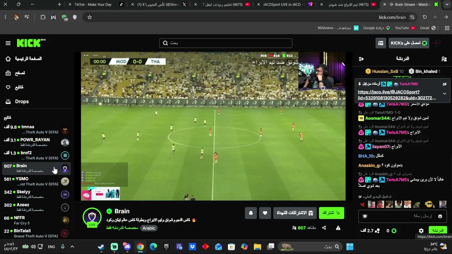Image resolution: width=452 pixels, height=254 pixels.
Task: Bookmark this page with star icon
Action: 90,17
